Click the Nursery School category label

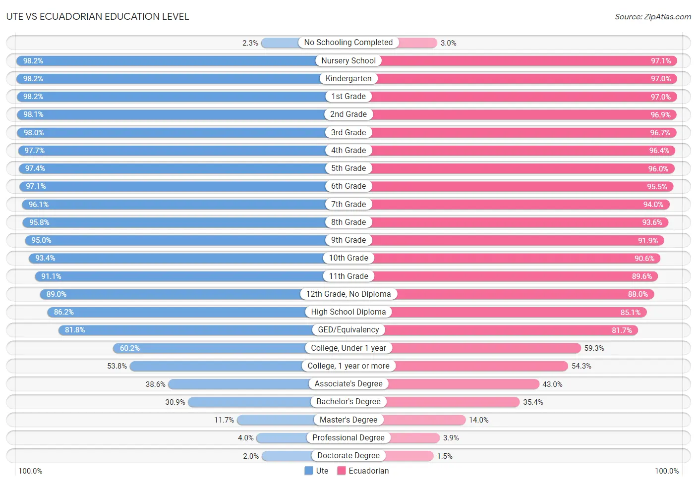(348, 60)
